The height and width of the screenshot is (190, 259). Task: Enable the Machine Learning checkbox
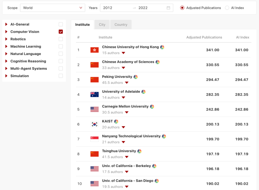coord(61,46)
